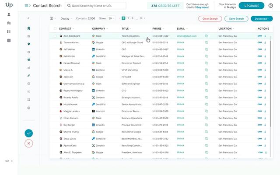Go to page 9 of results
The width and height of the screenshot is (280, 175).
pyautogui.click(x=141, y=18)
